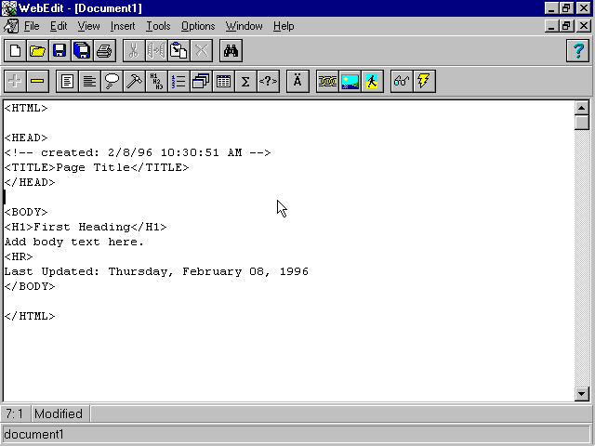
Task: Print the document with printer icon
Action: tap(104, 51)
